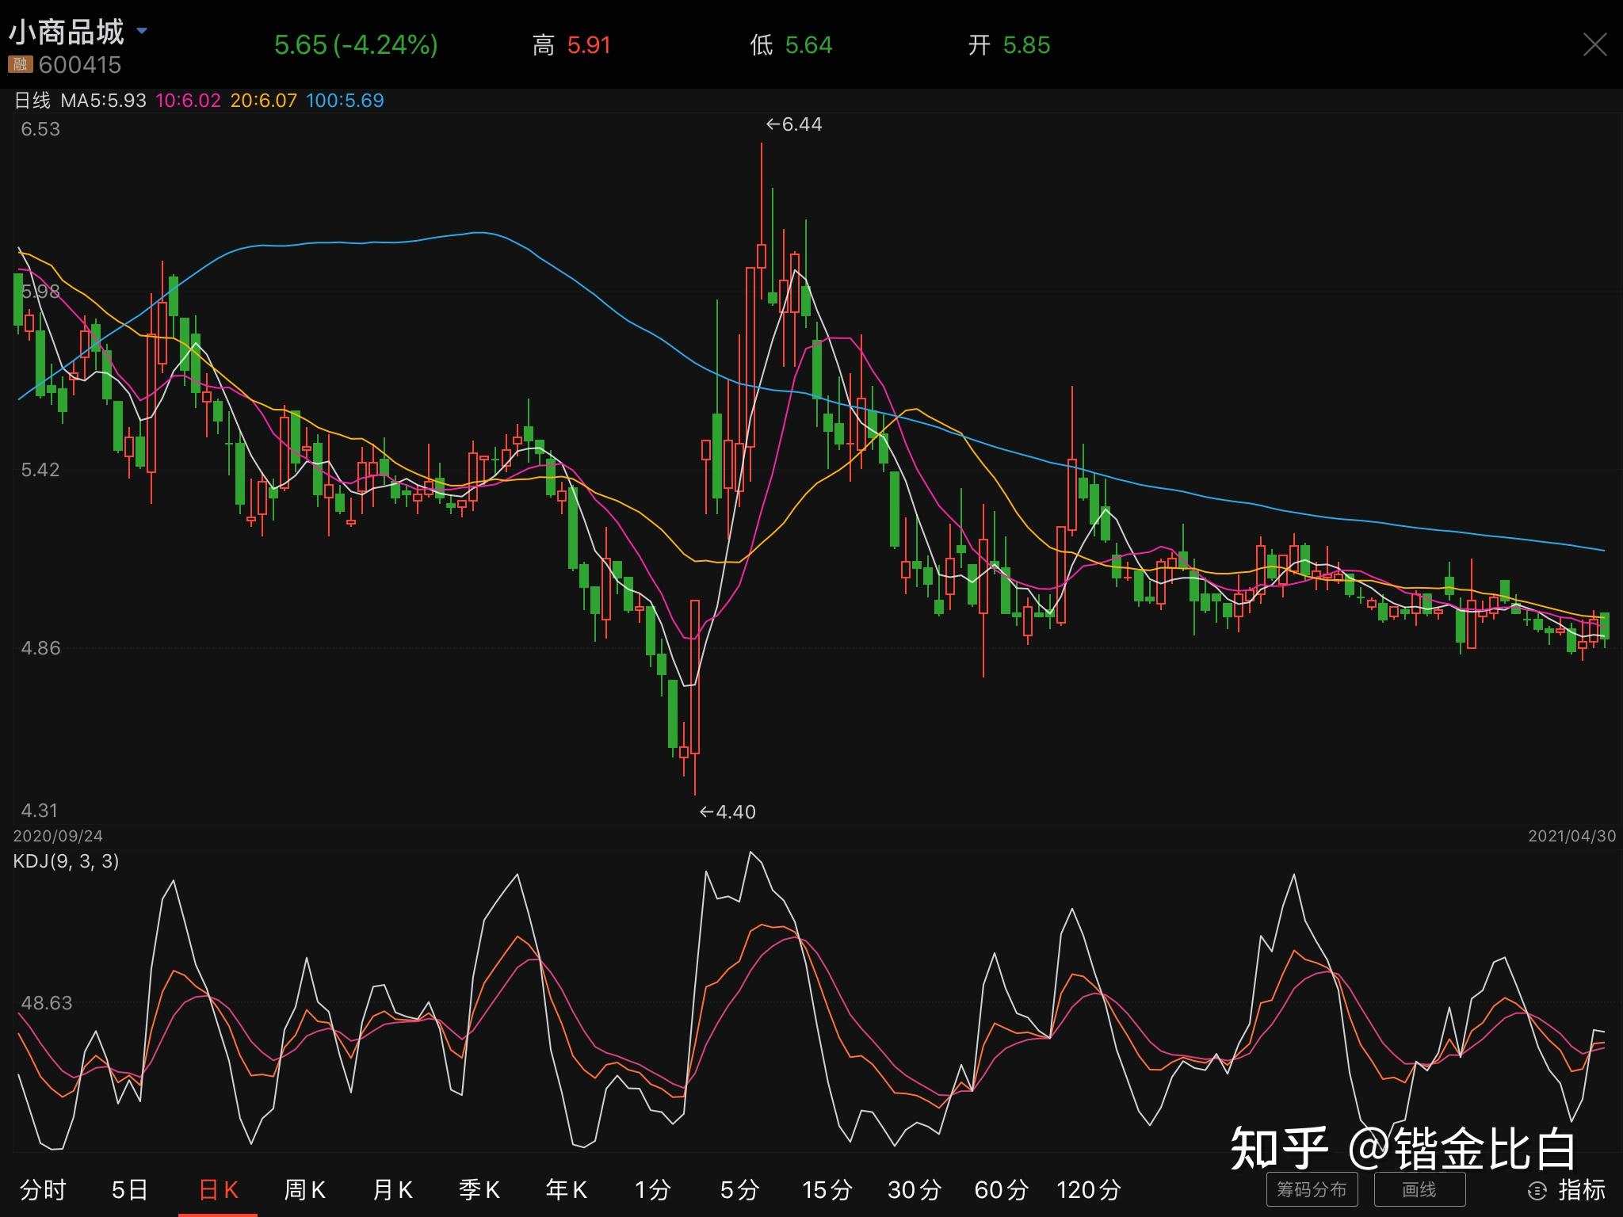Image resolution: width=1623 pixels, height=1217 pixels.
Task: Click the 20:6.07 yellow MA label
Action: click(x=264, y=101)
